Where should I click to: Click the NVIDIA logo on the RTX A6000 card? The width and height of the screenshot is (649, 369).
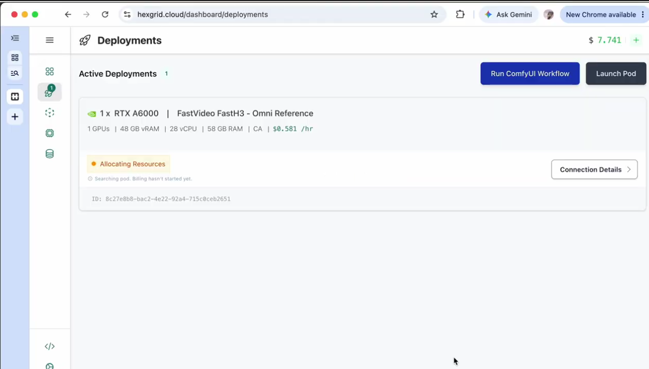(x=92, y=114)
